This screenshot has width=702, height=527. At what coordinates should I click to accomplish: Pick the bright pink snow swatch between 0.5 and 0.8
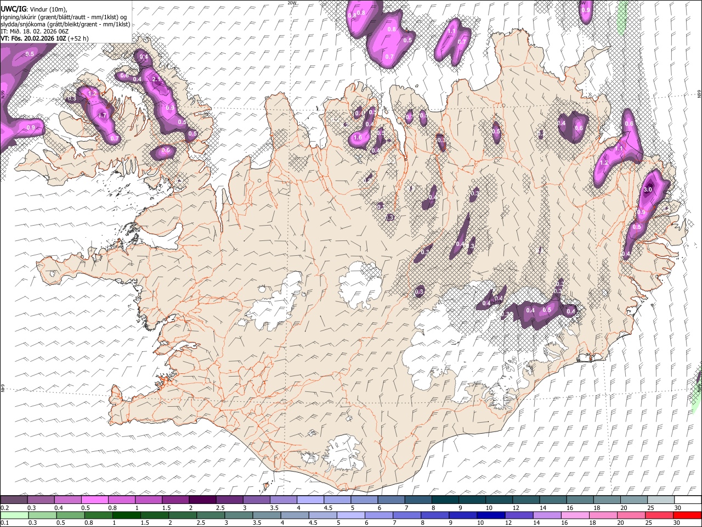95,500
